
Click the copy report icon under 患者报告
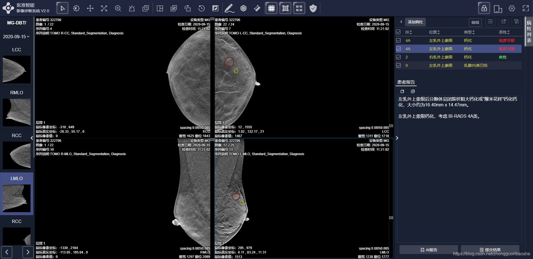(402, 91)
